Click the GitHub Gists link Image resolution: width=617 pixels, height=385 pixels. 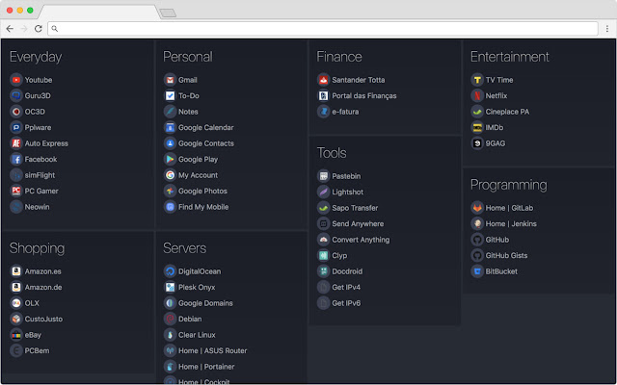coord(506,255)
